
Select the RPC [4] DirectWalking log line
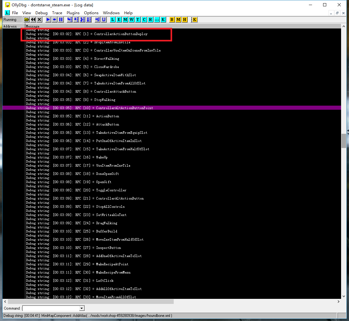point(171,59)
